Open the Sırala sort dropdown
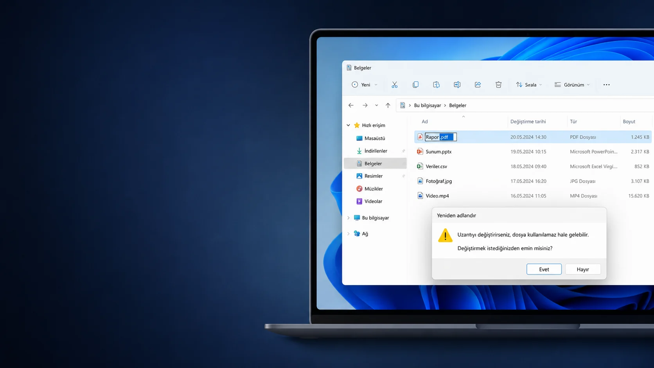Image resolution: width=654 pixels, height=368 pixels. coord(529,84)
